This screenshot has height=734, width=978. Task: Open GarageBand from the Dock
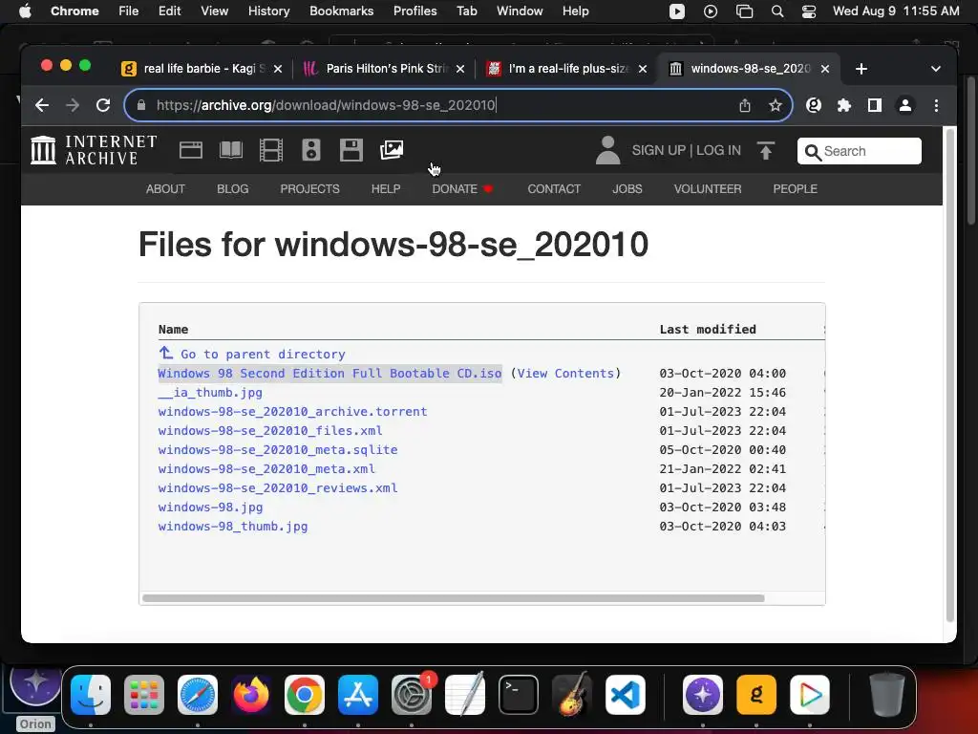[572, 694]
